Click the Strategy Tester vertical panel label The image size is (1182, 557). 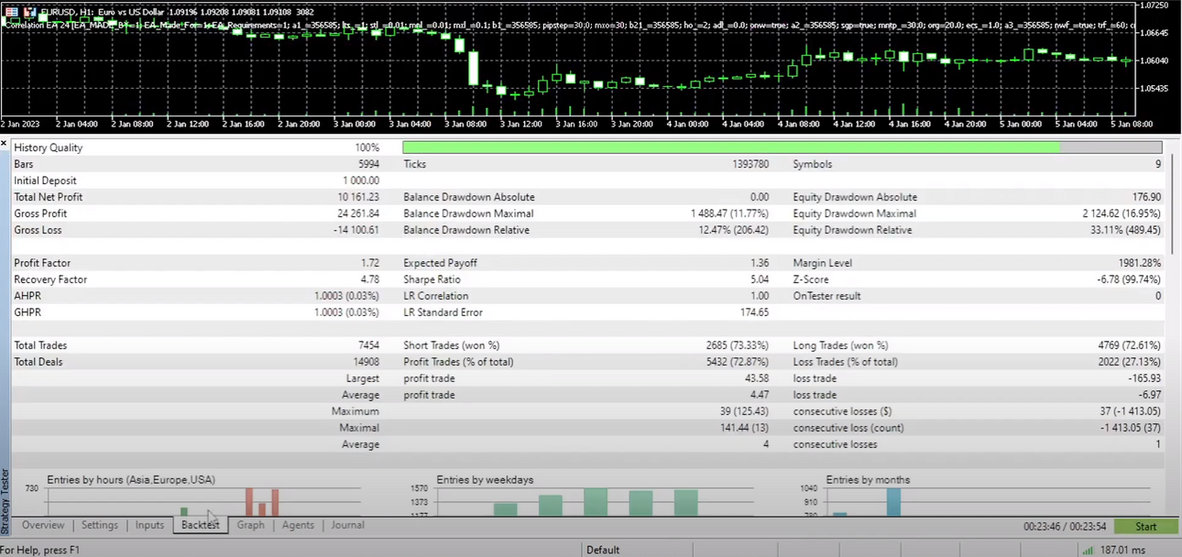pyautogui.click(x=5, y=502)
